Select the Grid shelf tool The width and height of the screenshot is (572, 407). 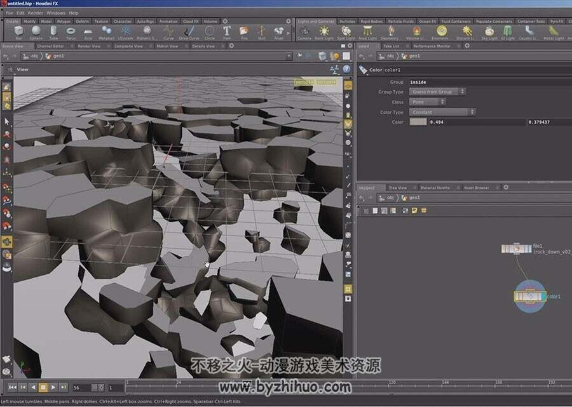(x=88, y=32)
